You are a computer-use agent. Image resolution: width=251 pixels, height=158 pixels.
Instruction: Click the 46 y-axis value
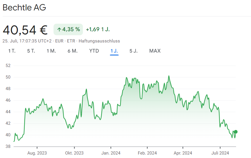point(8,100)
